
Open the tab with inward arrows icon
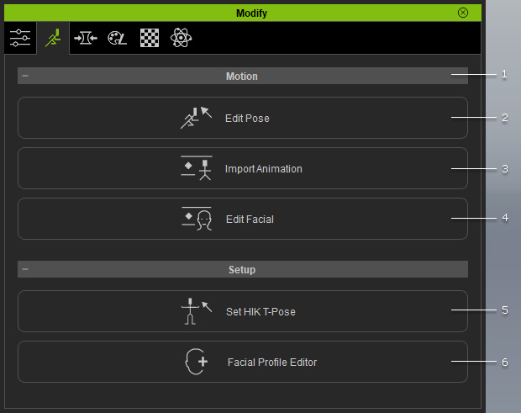[x=84, y=39]
